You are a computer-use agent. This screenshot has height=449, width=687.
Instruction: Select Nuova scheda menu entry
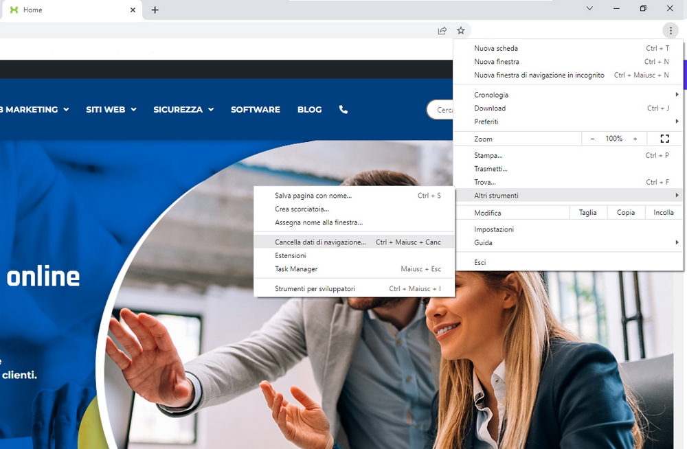pos(568,48)
